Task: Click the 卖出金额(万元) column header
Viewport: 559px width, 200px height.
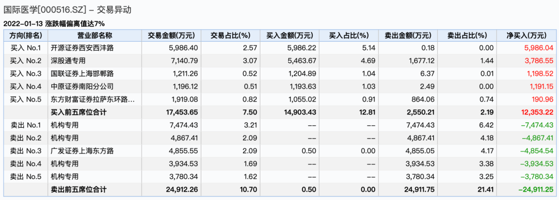Action: tap(408, 36)
